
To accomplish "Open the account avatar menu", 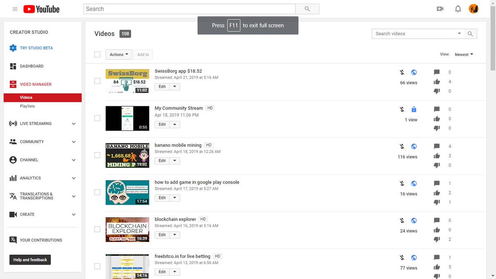I will point(474,9).
